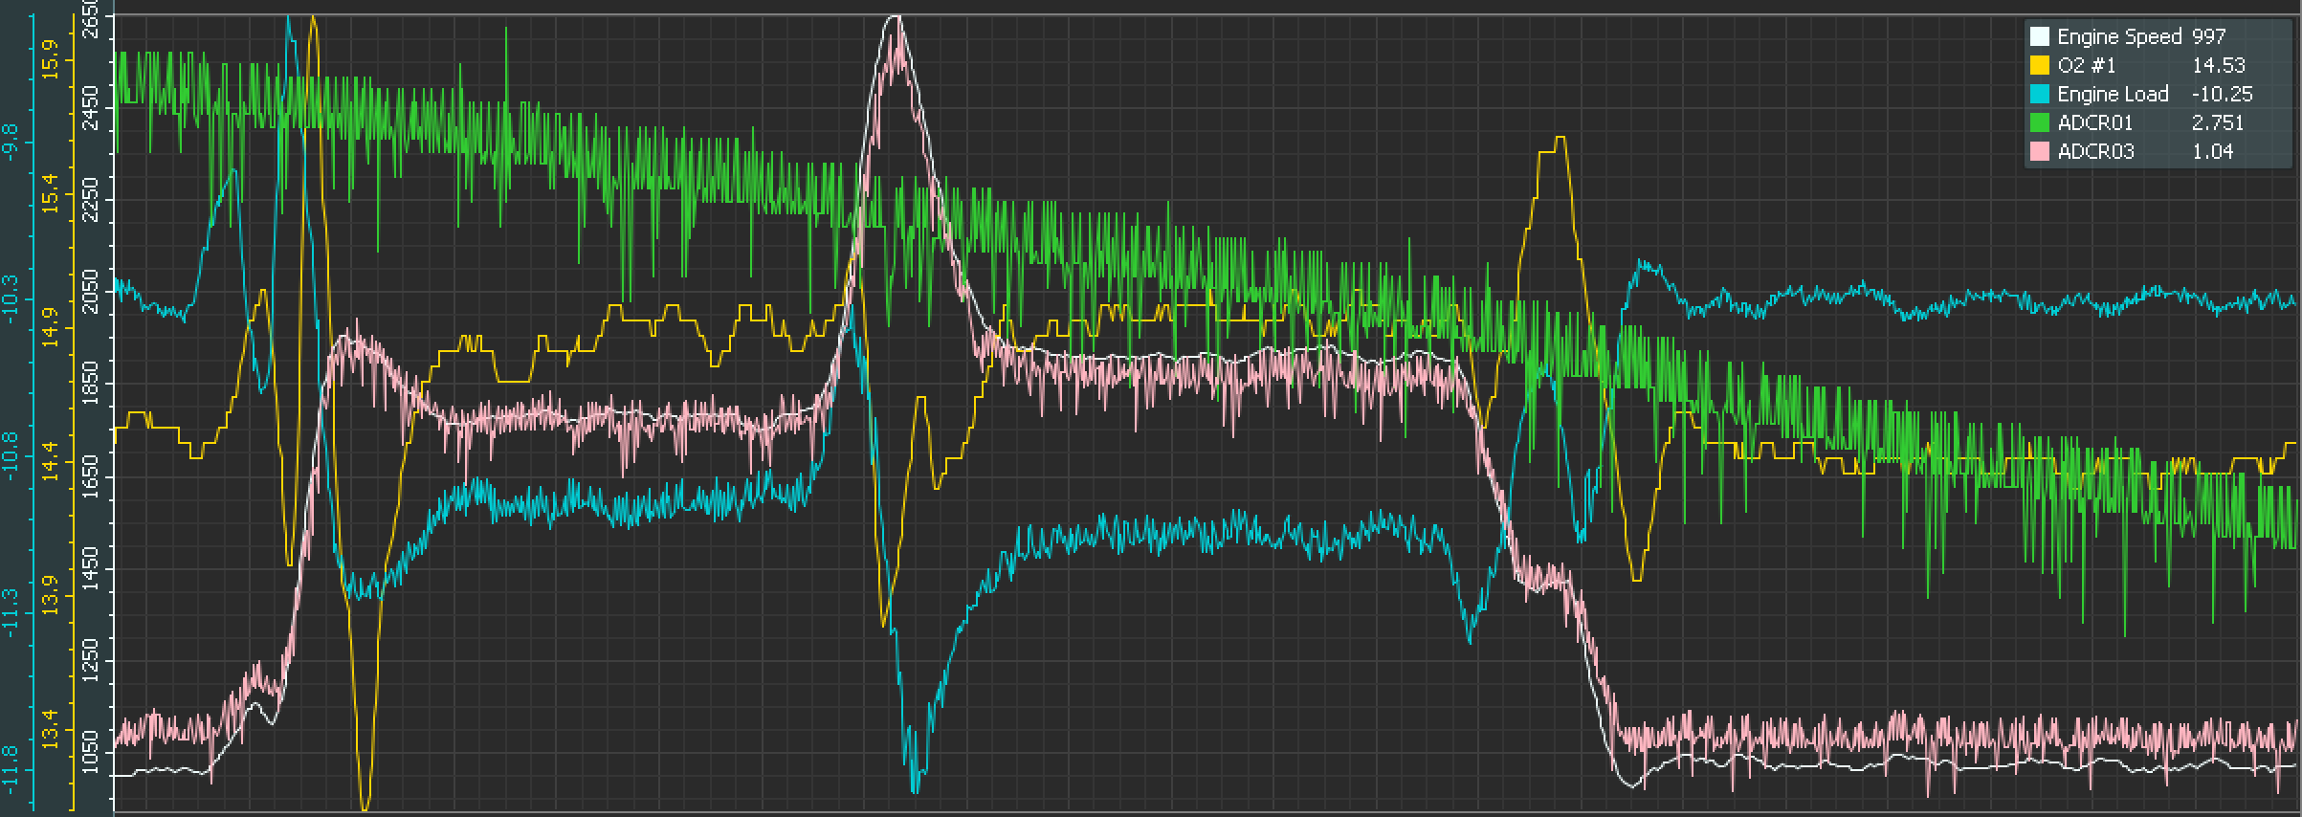Click the 1650 tick on the engine speed axis

pyautogui.click(x=91, y=476)
